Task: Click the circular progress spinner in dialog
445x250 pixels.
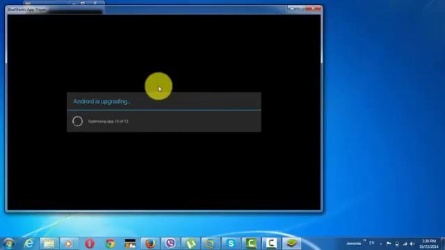Action: (x=77, y=122)
